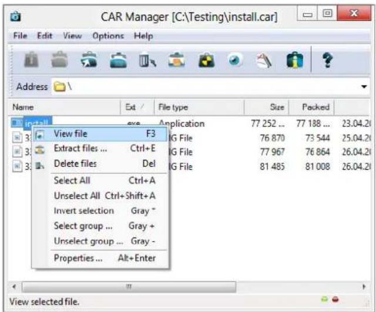Click the date cell starting 23.04
This screenshot has width=376, height=312.
[357, 123]
